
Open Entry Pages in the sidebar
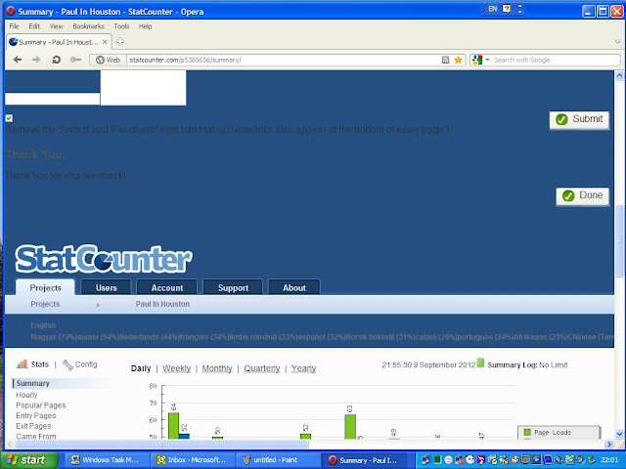[36, 415]
